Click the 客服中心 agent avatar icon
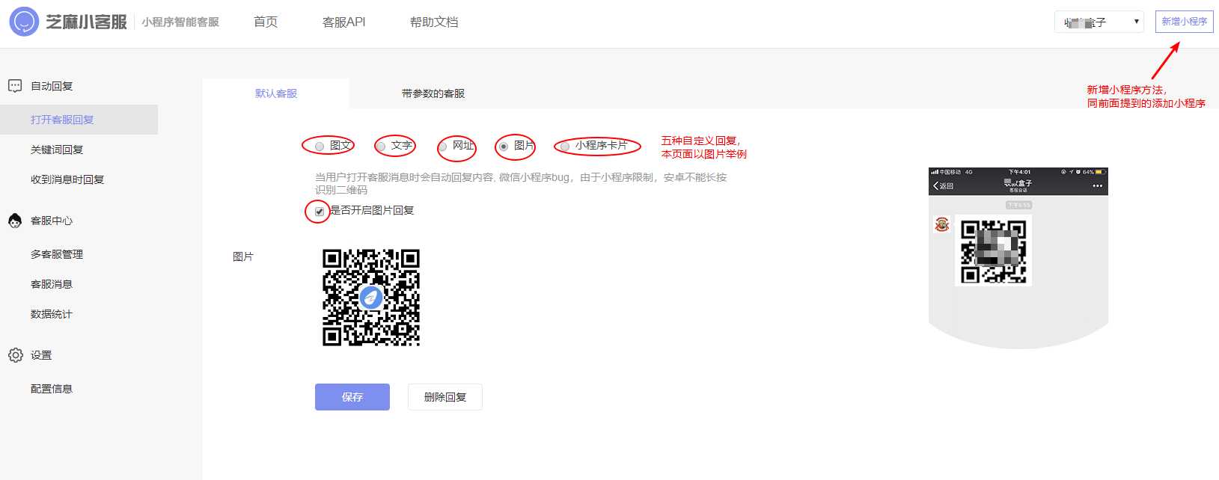This screenshot has width=1219, height=480. (x=15, y=221)
